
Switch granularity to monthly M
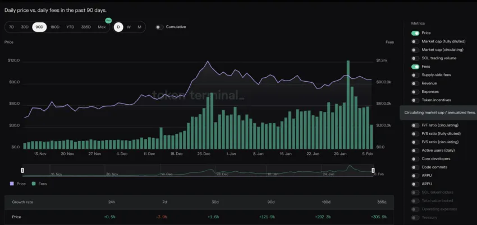pos(139,27)
